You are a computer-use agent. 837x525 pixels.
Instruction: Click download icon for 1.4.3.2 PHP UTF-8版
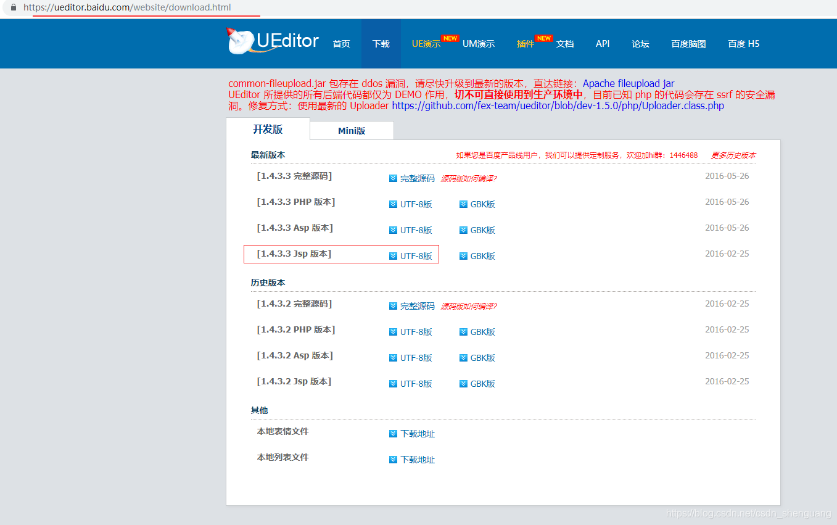tap(393, 332)
